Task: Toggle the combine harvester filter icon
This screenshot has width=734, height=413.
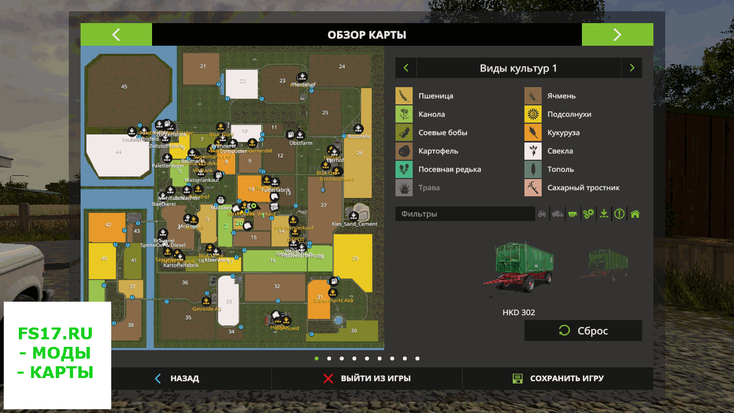Action: click(558, 214)
